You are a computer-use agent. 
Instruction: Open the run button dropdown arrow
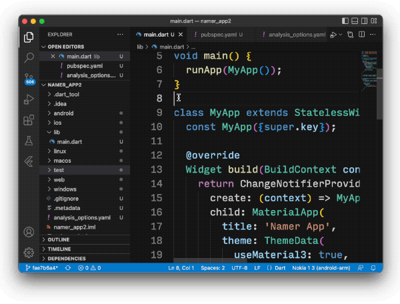340,34
